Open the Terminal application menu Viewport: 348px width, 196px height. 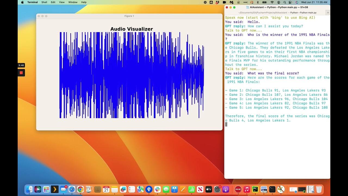point(33,2)
